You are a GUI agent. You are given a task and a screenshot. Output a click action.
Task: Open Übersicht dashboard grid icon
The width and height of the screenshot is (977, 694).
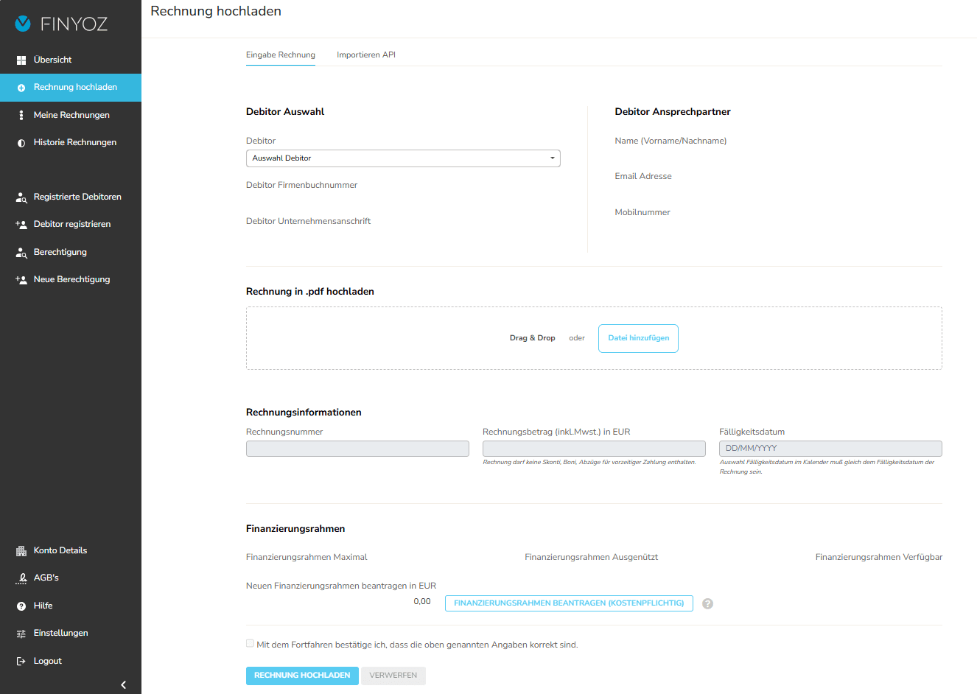point(21,60)
